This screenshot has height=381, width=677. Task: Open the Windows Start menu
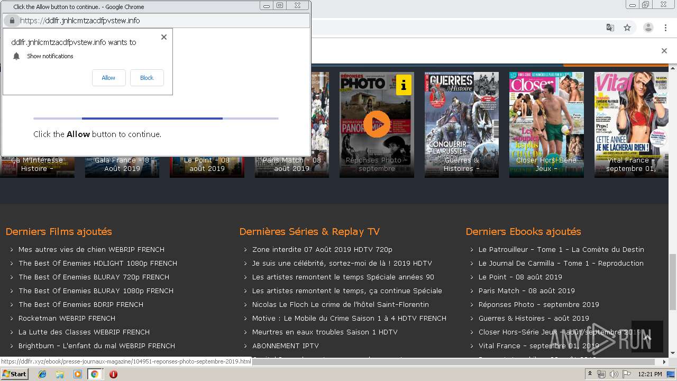tap(14, 374)
